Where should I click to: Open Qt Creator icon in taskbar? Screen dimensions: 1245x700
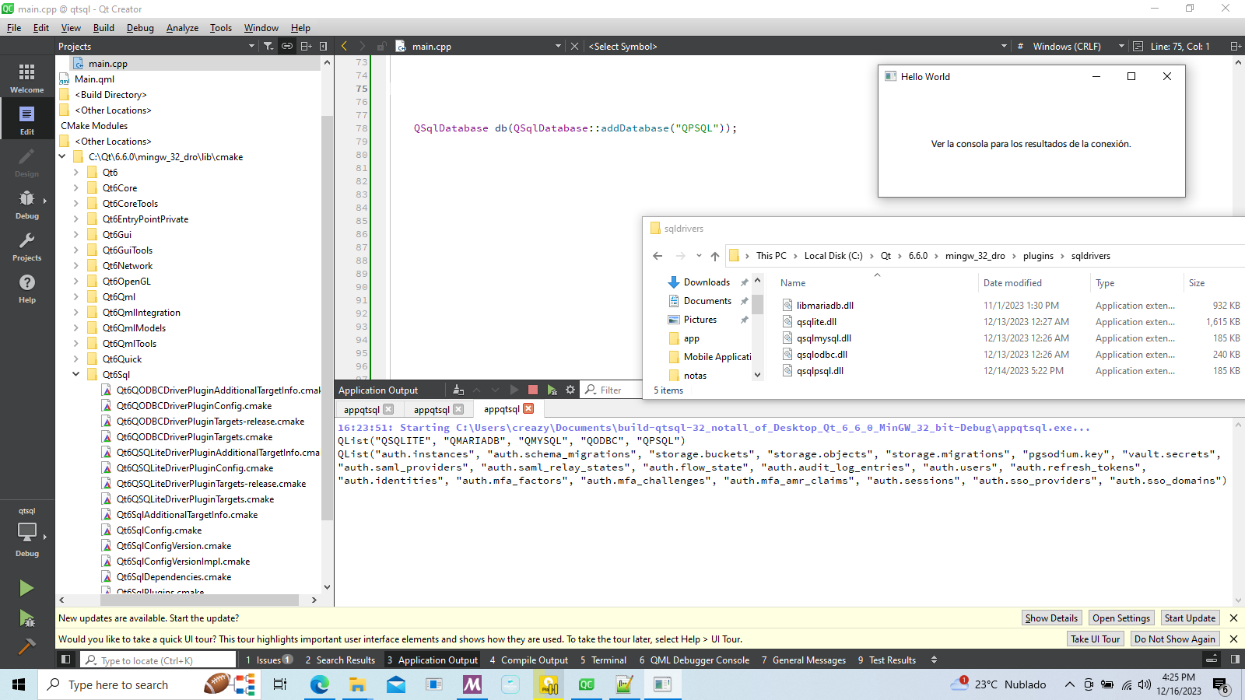(587, 684)
